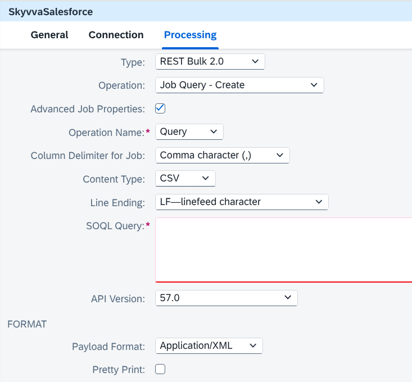
Task: Expand the Operation dropdown Job Query - Create
Action: (x=239, y=85)
